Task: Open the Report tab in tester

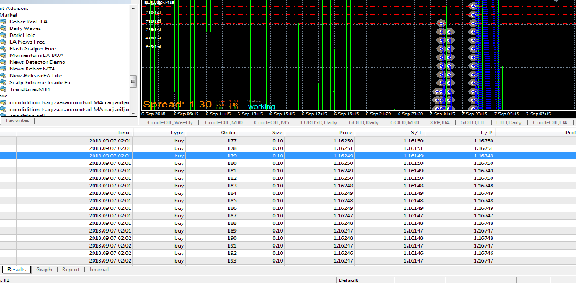Action: pos(70,269)
